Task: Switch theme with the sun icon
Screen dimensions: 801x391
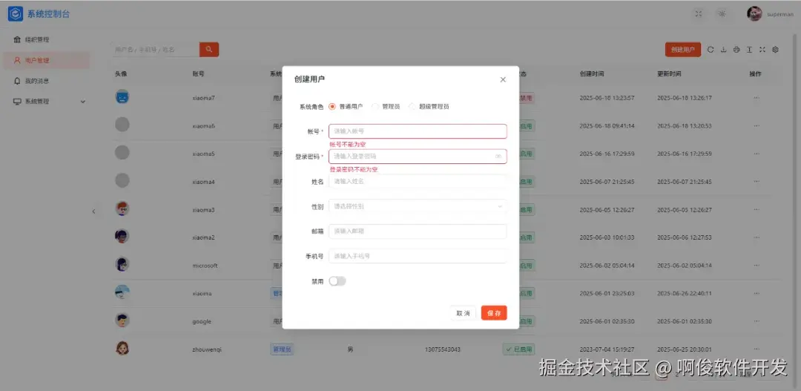Action: 722,14
